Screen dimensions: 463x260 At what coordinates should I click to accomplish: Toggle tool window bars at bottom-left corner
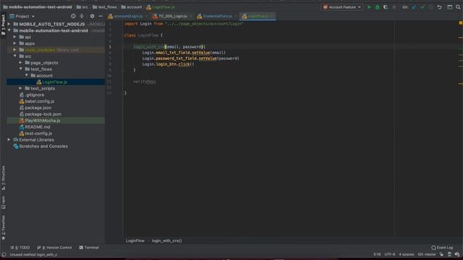pyautogui.click(x=4, y=254)
